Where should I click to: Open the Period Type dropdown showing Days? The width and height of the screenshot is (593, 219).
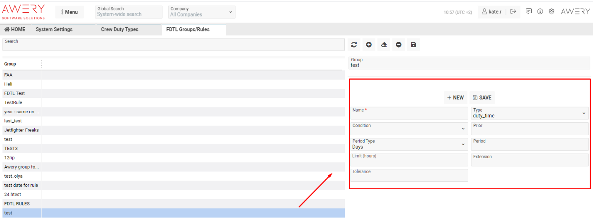click(409, 144)
